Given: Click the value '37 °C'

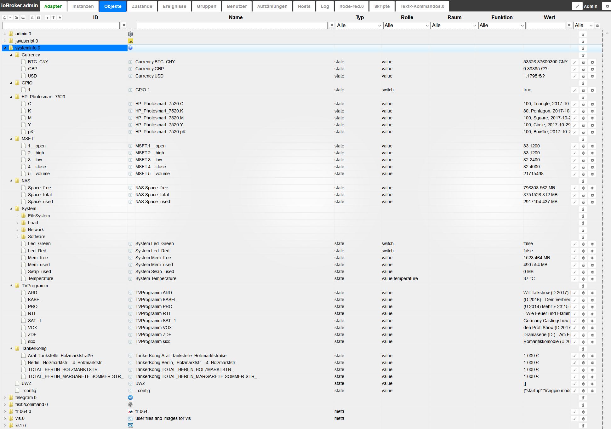Looking at the screenshot, I should click(x=529, y=278).
